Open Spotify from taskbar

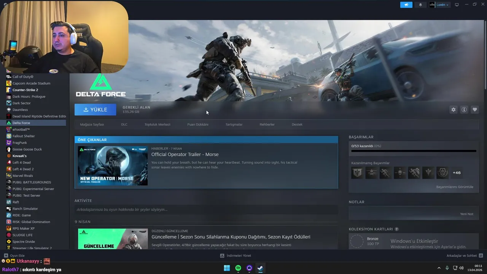tap(238, 268)
